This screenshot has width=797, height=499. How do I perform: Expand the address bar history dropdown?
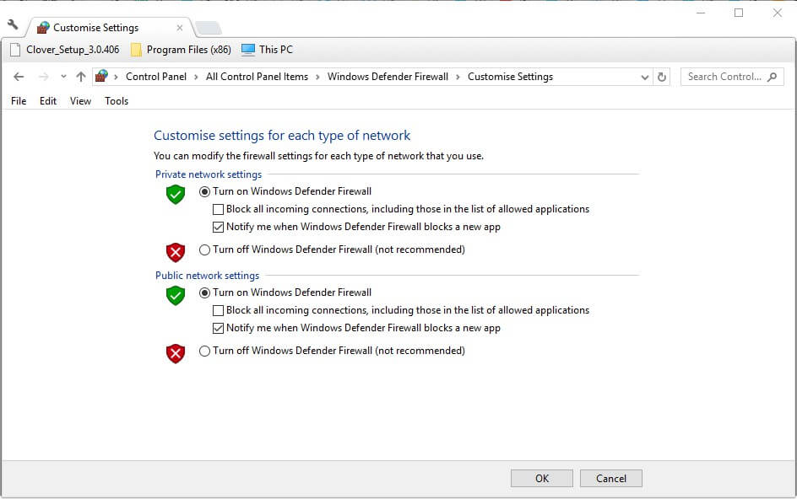click(x=645, y=77)
